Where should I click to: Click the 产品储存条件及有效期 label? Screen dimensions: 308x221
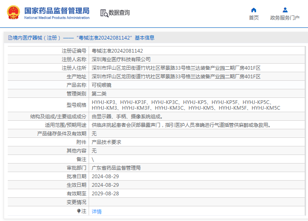(x=62, y=134)
